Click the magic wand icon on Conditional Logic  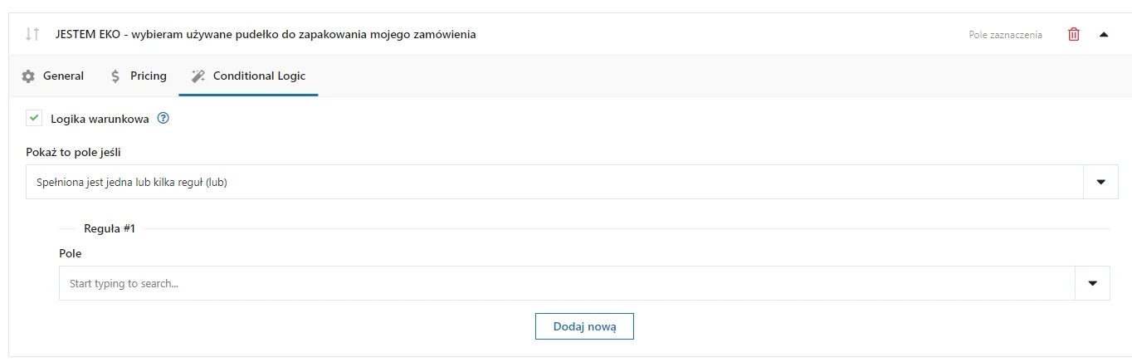point(198,76)
